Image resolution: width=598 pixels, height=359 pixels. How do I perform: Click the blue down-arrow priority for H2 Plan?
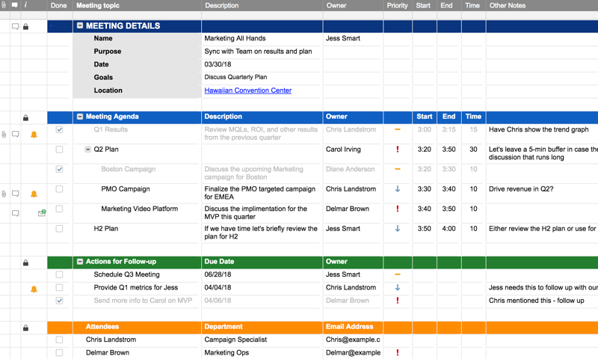pyautogui.click(x=397, y=229)
